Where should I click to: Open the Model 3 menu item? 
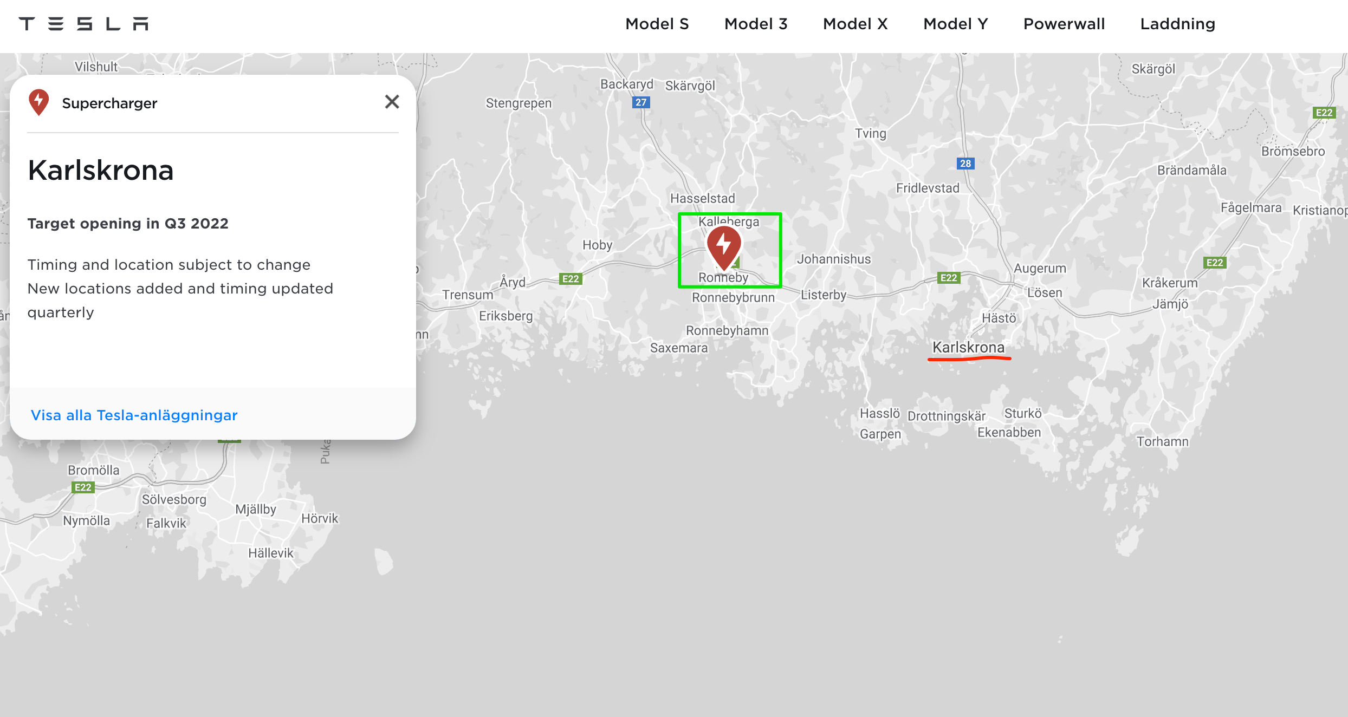[x=756, y=24]
